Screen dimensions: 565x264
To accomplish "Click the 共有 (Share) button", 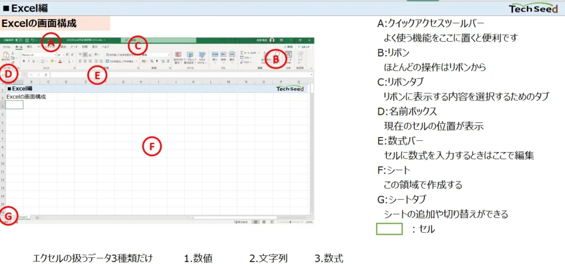I will click(x=288, y=47).
